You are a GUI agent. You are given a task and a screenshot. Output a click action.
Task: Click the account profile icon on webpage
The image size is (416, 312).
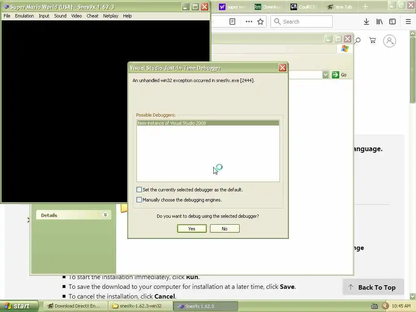point(390,41)
